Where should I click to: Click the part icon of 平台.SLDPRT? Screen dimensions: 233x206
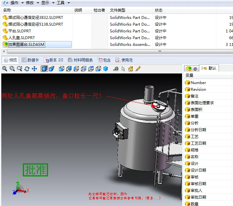[5, 31]
